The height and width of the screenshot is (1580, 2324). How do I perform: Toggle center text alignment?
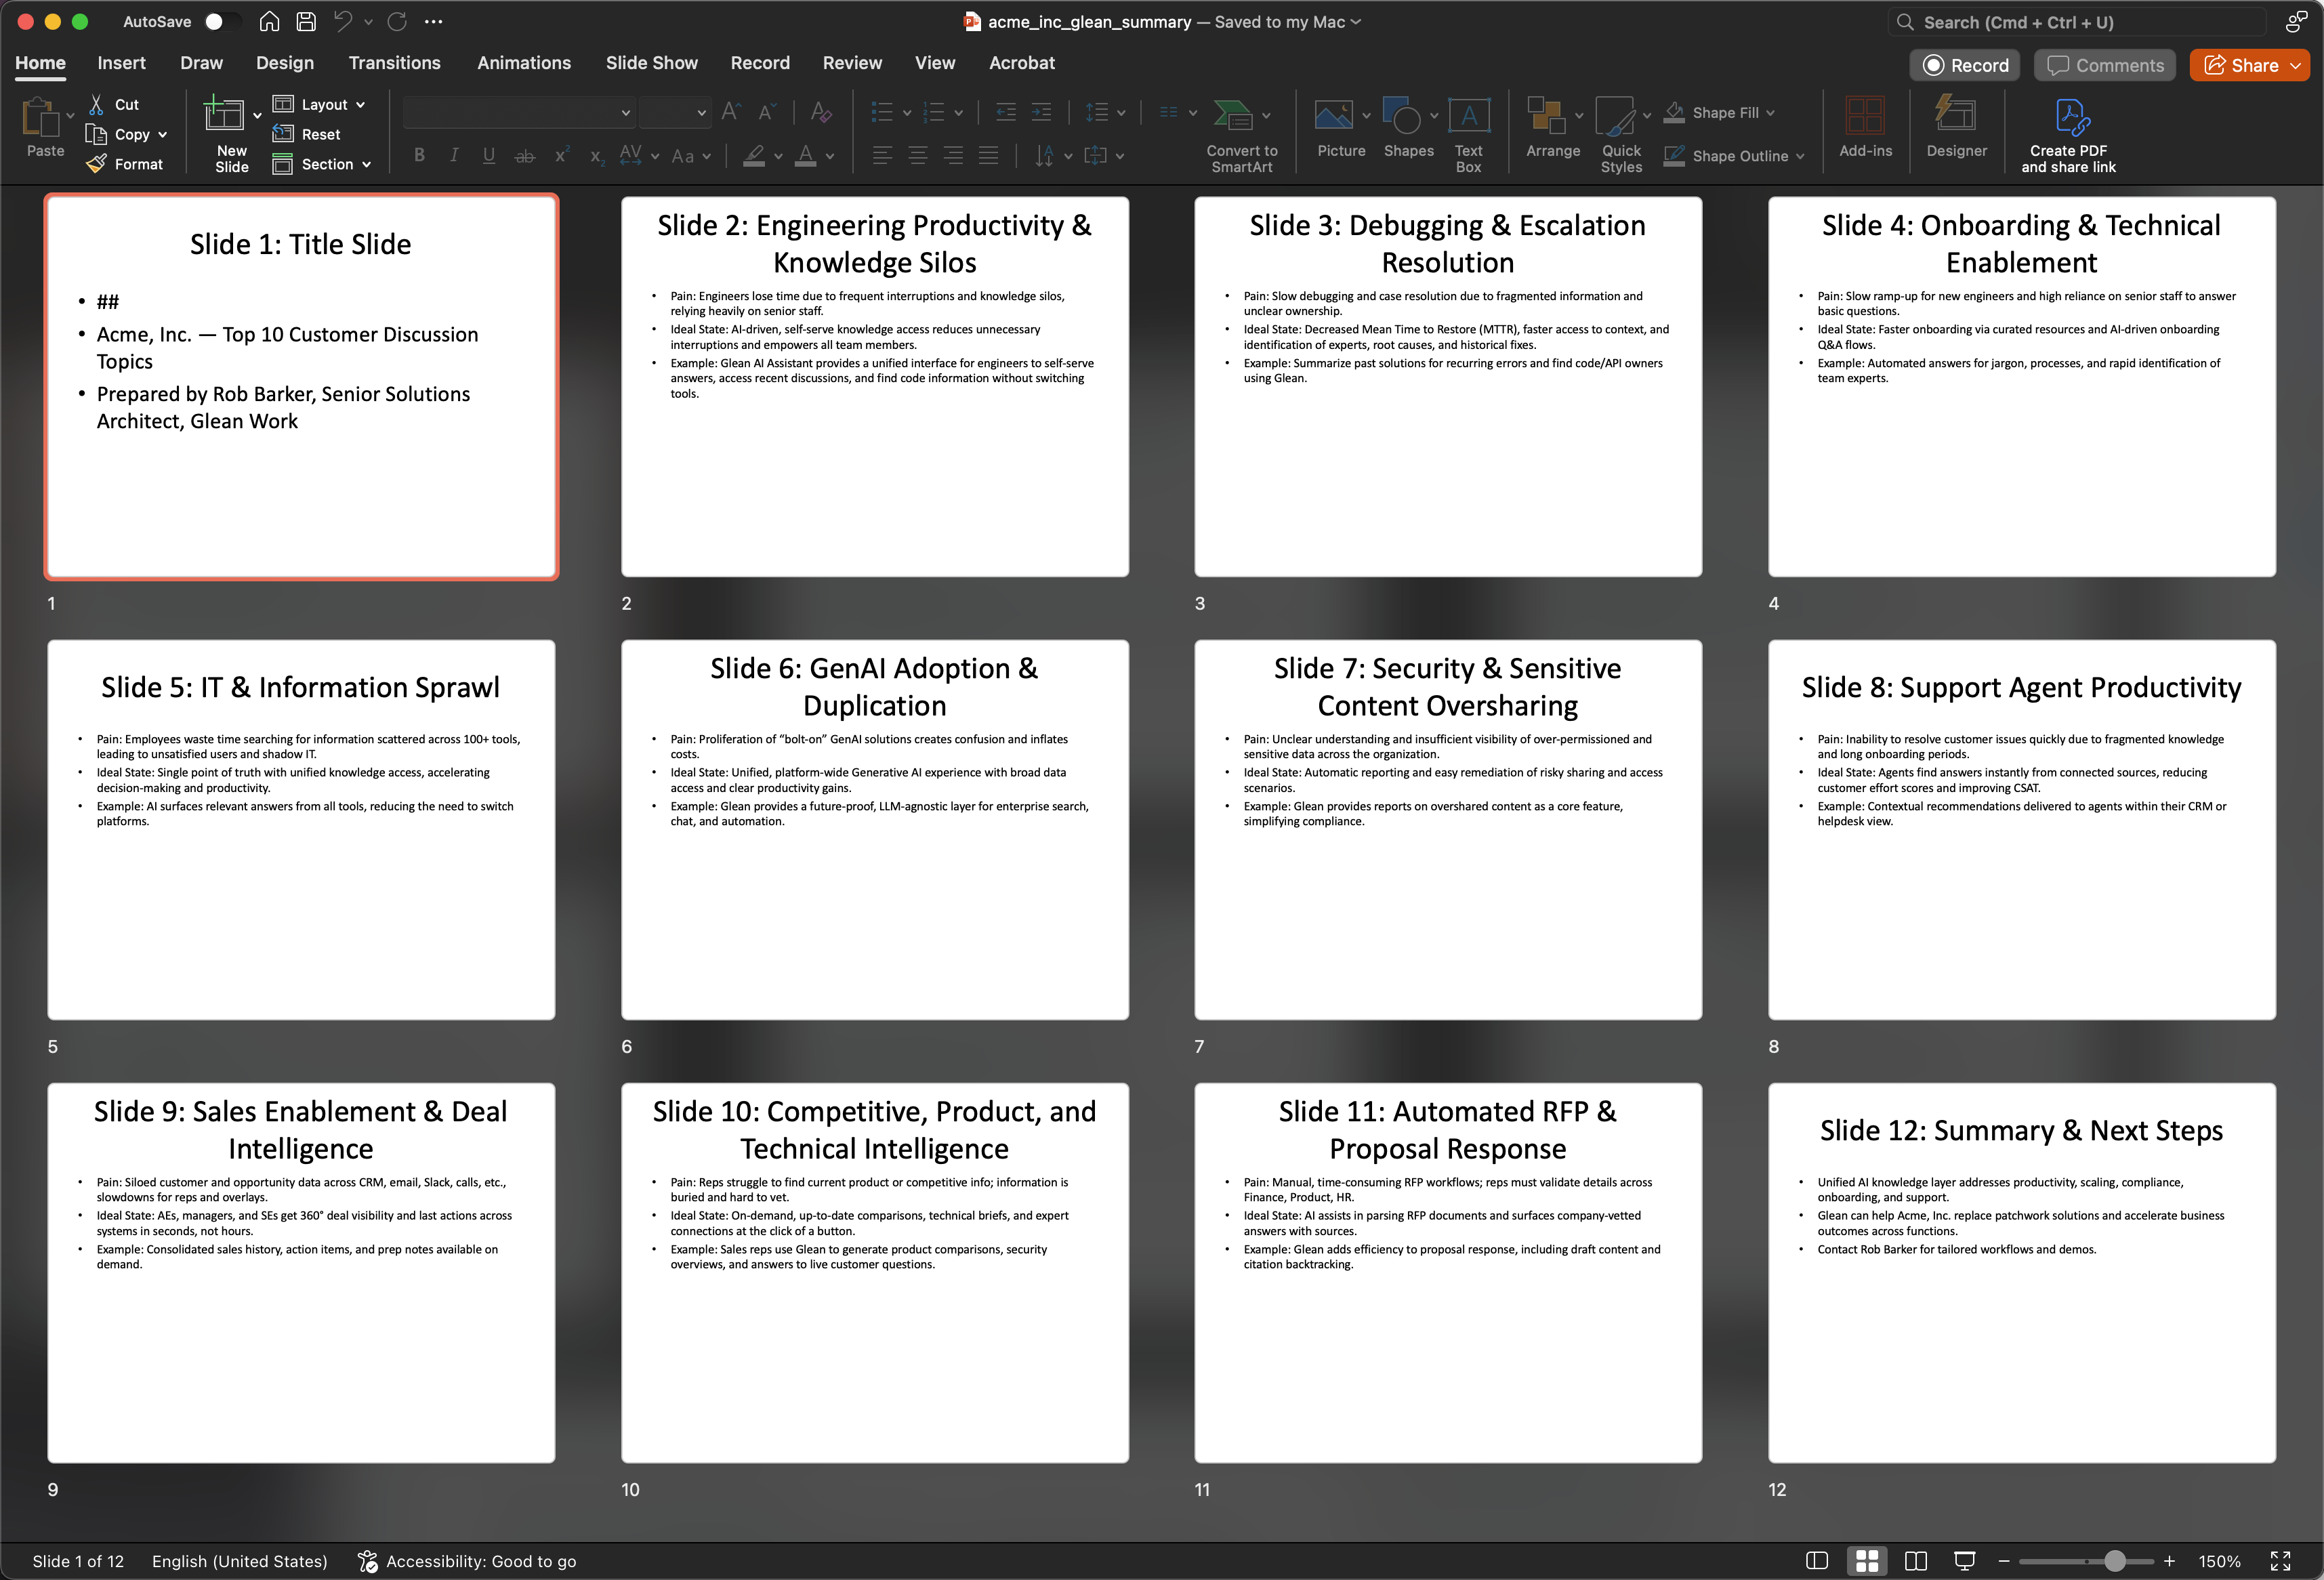[917, 155]
